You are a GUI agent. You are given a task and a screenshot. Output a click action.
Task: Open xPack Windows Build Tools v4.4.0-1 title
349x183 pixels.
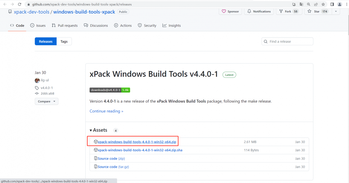pyautogui.click(x=154, y=74)
